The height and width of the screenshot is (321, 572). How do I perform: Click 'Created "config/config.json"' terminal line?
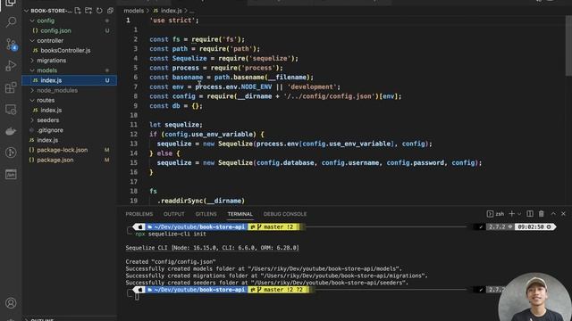coord(171,261)
